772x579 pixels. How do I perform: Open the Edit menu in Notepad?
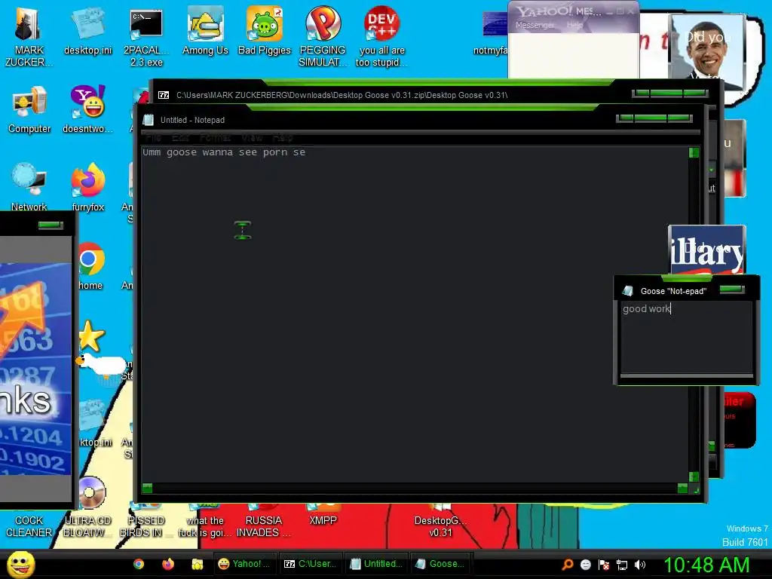coord(180,137)
